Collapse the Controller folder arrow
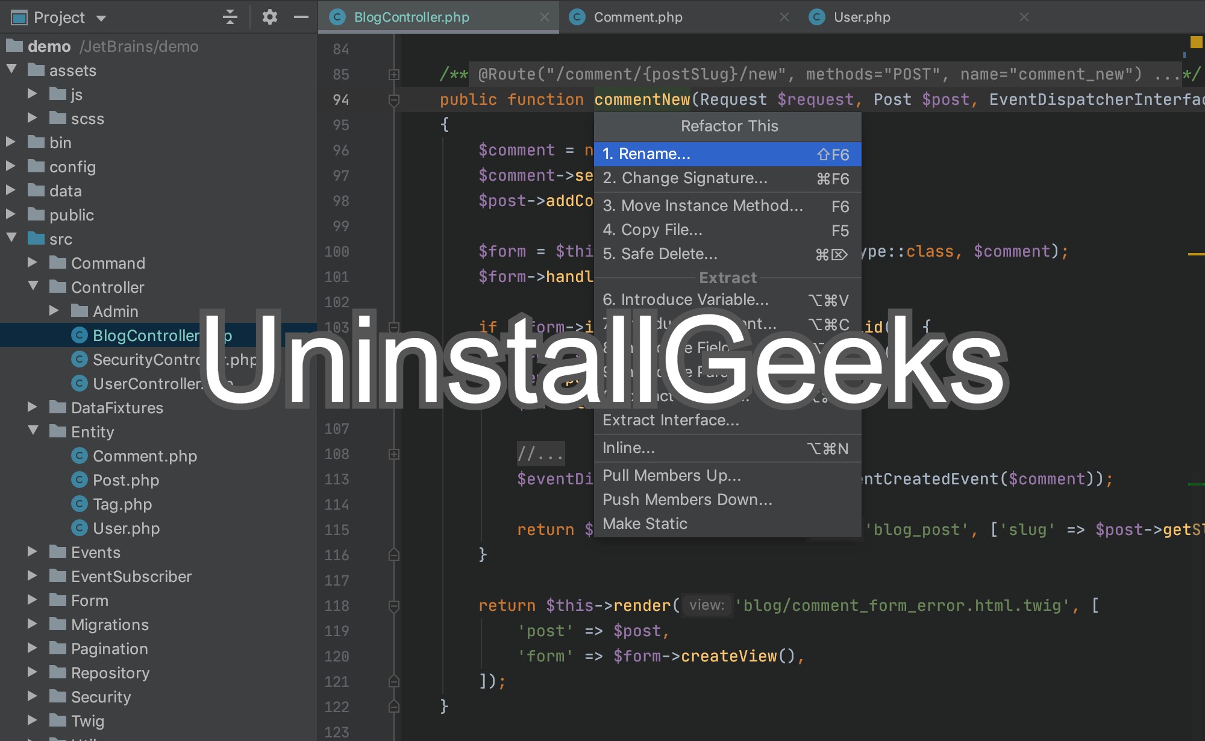 (33, 286)
